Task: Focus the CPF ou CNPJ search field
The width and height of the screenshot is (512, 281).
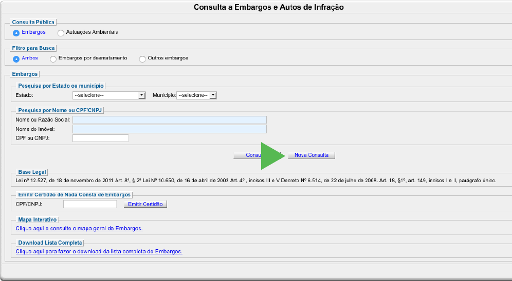Action: coord(100,138)
